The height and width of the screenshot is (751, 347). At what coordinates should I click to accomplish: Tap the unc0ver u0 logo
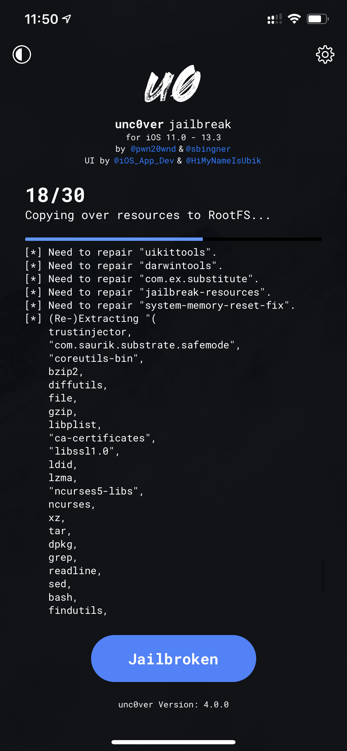pyautogui.click(x=173, y=83)
